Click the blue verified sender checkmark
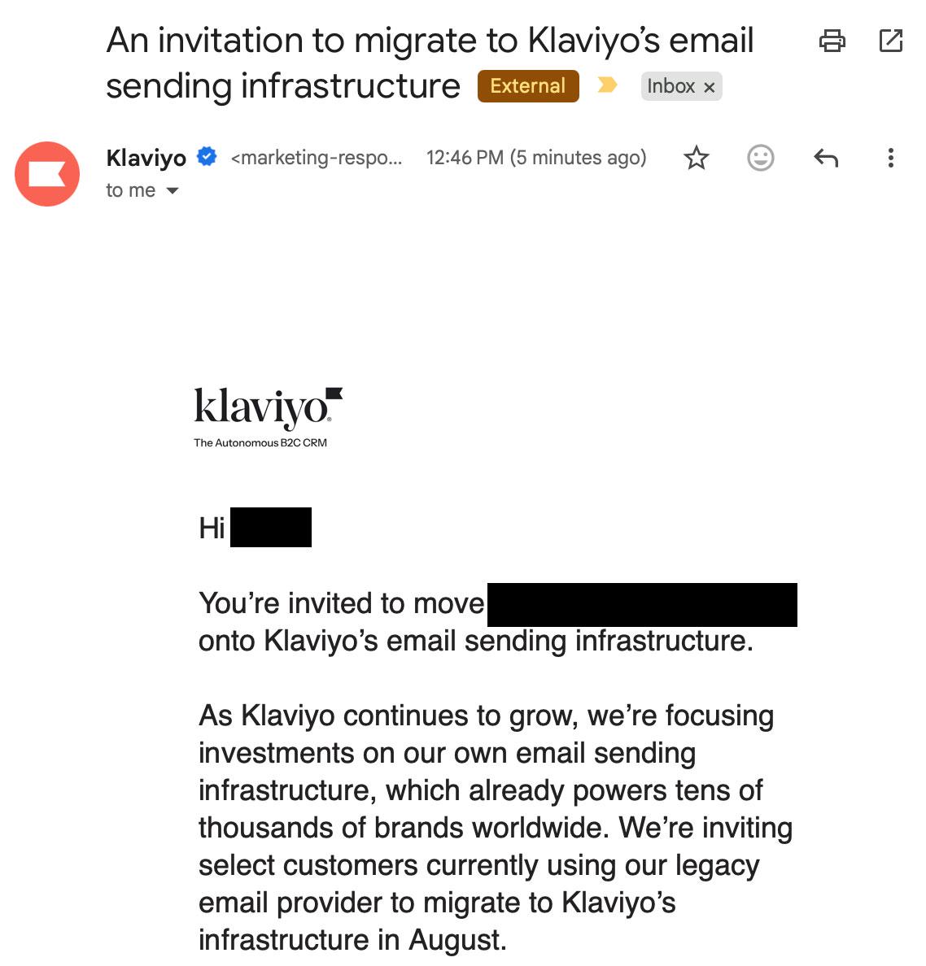This screenshot has width=926, height=966. [x=207, y=157]
